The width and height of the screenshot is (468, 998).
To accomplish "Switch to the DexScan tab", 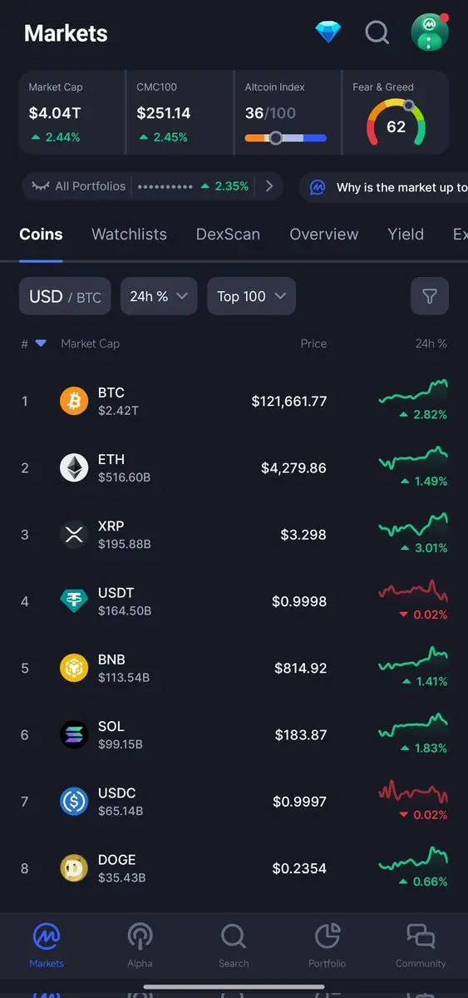I will coord(228,235).
